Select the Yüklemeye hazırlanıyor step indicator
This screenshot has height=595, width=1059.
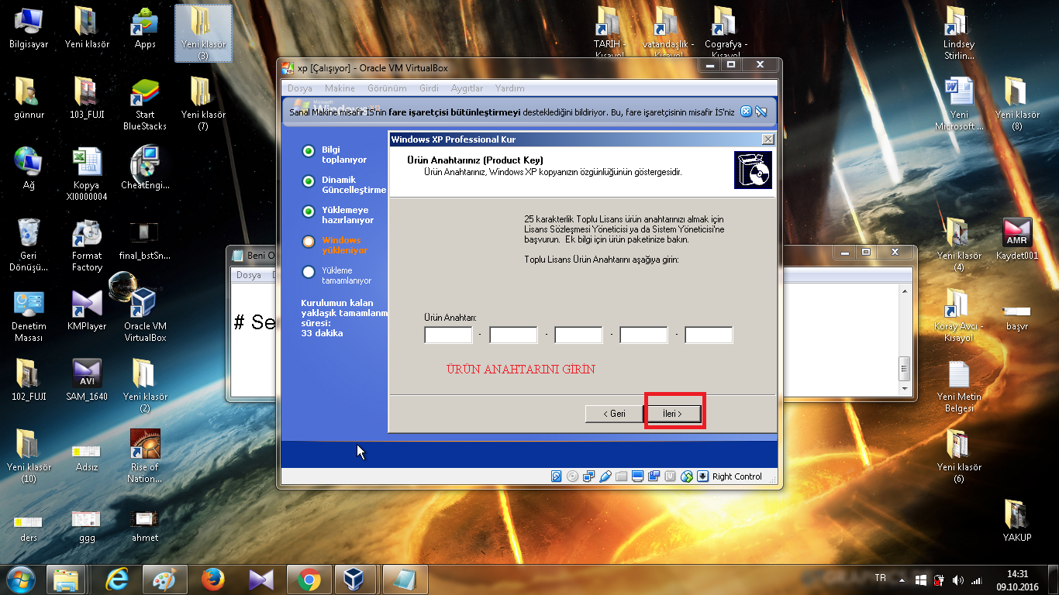[309, 212]
